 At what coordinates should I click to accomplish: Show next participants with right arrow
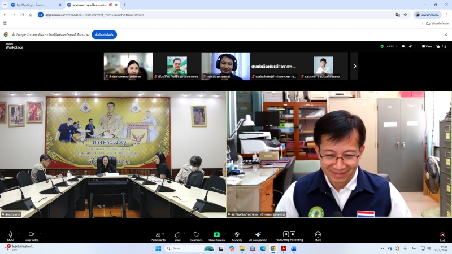pyautogui.click(x=354, y=66)
